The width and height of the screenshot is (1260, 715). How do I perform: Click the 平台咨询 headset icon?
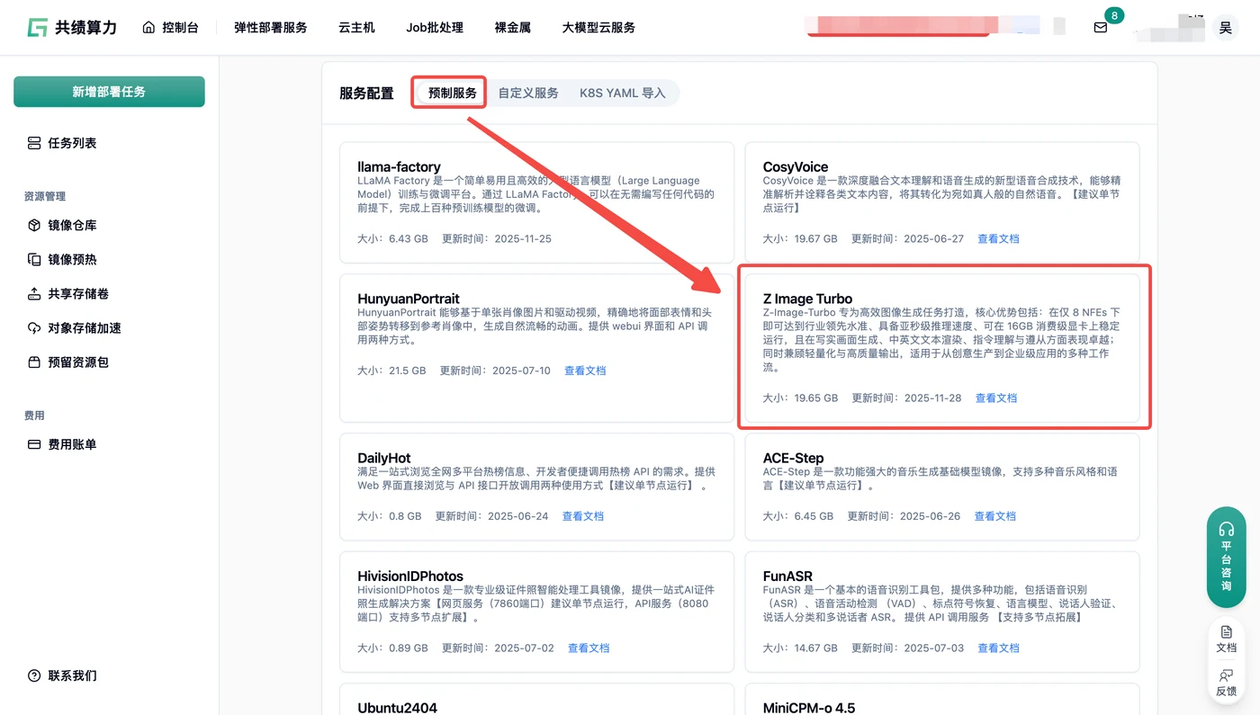tap(1226, 529)
